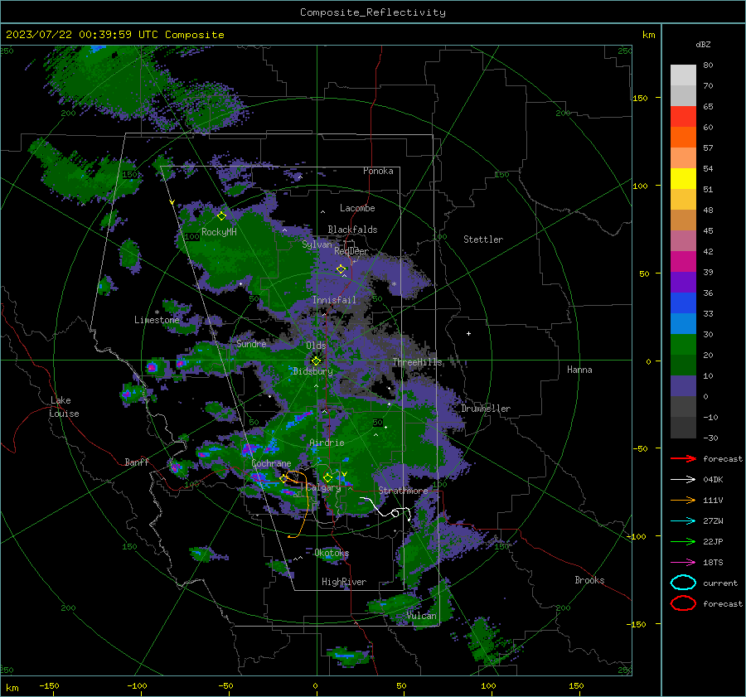Click the HighRiver label
Image resolution: width=746 pixels, height=697 pixels.
pyautogui.click(x=344, y=582)
